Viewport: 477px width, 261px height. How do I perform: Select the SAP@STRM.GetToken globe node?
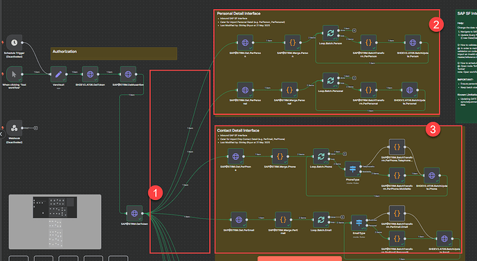coord(134,213)
